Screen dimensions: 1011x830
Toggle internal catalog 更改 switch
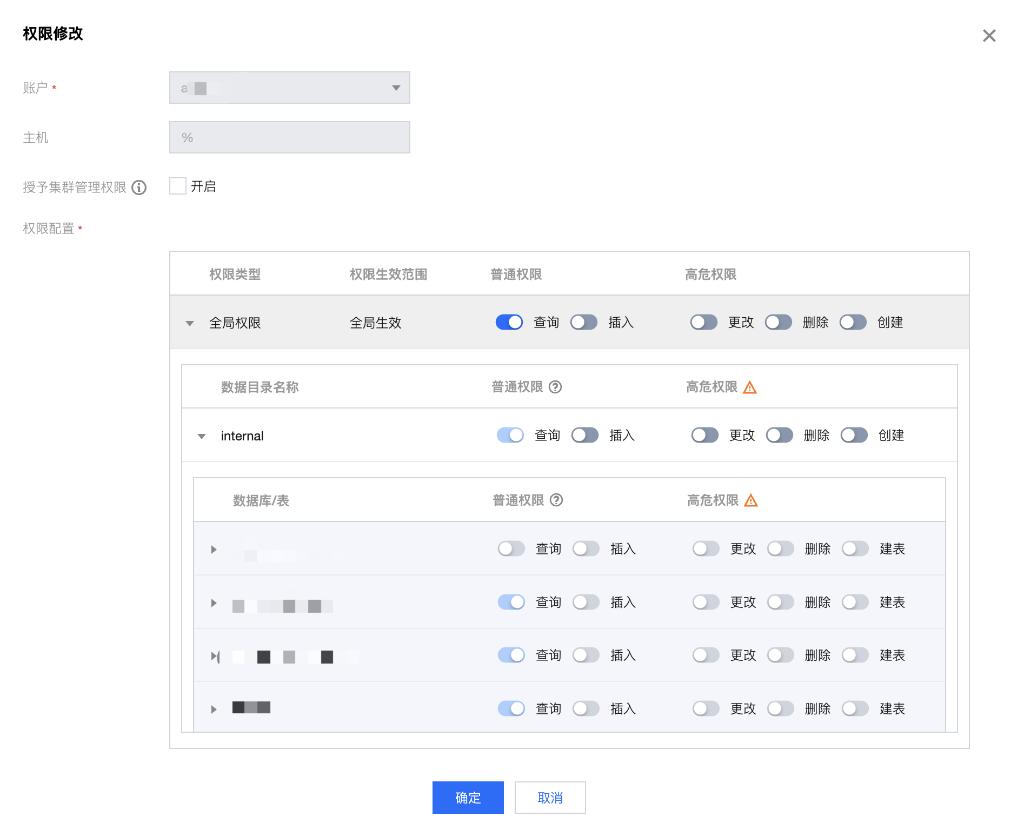[x=704, y=436]
